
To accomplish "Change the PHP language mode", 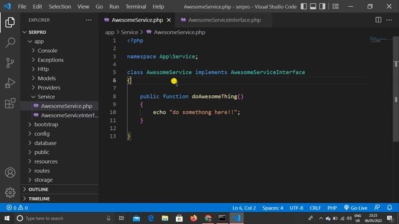I will click(x=332, y=208).
